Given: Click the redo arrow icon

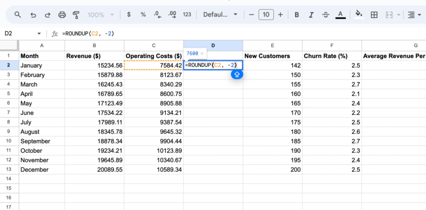Looking at the screenshot, I should (x=47, y=15).
